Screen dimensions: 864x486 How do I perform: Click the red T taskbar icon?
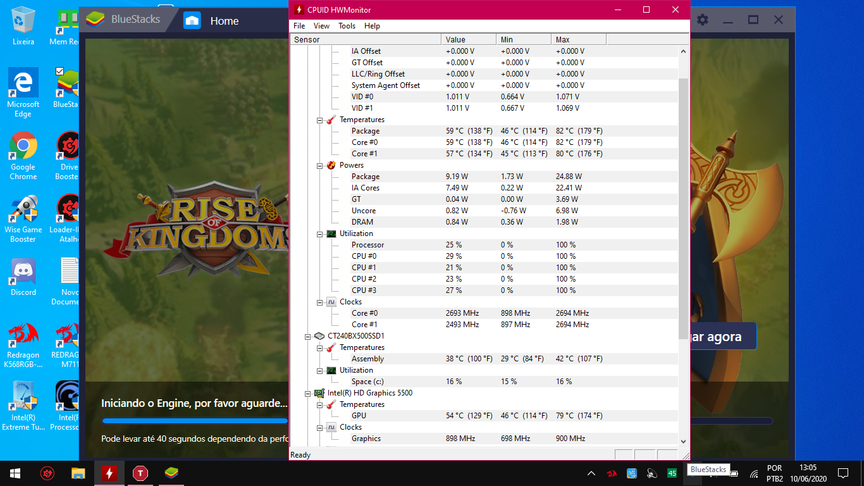[140, 473]
